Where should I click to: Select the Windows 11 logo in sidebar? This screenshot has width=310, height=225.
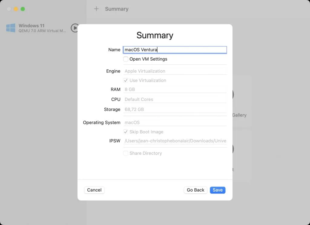pyautogui.click(x=11, y=28)
